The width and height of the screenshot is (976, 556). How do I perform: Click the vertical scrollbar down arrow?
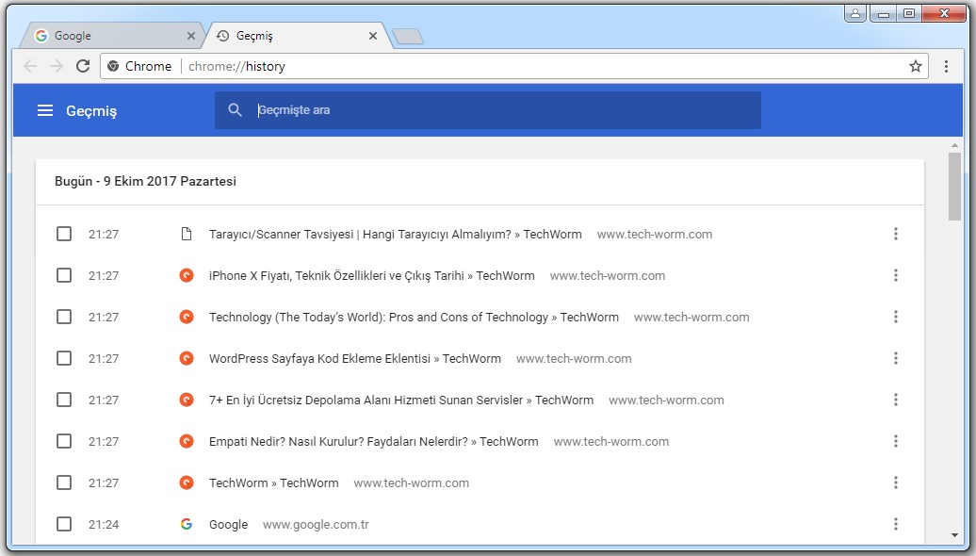coord(954,535)
